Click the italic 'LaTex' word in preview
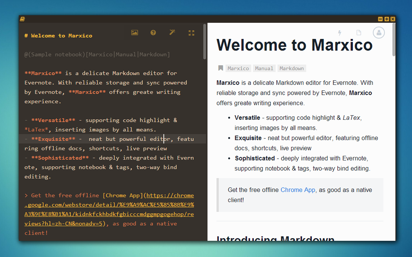This screenshot has height=257, width=412. click(x=351, y=118)
